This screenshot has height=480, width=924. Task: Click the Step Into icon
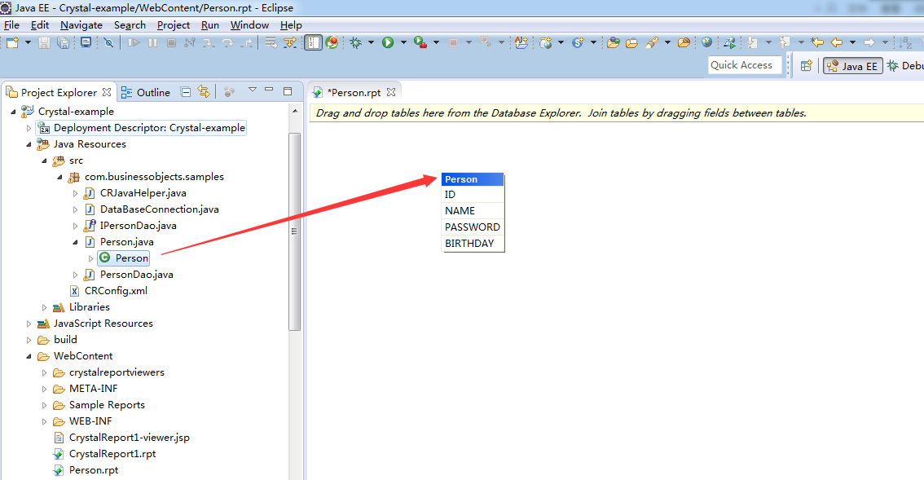pos(209,42)
